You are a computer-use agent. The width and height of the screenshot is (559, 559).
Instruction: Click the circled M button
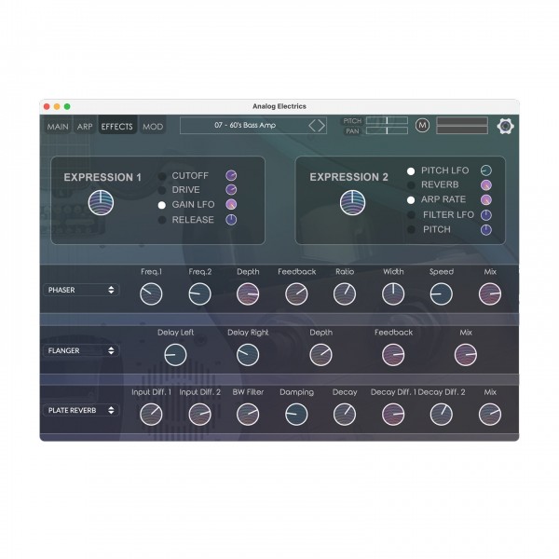[422, 126]
